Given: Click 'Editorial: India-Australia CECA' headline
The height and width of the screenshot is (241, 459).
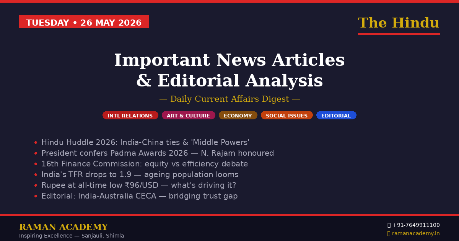Looking at the screenshot, I should click(x=139, y=196).
